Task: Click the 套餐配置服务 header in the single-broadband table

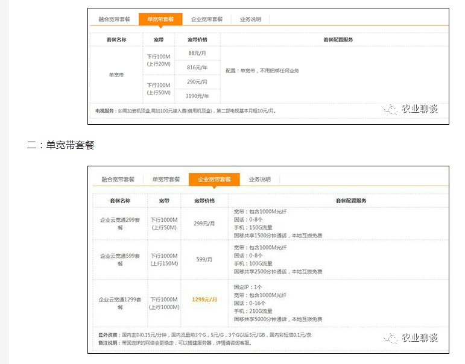Action: (x=338, y=39)
